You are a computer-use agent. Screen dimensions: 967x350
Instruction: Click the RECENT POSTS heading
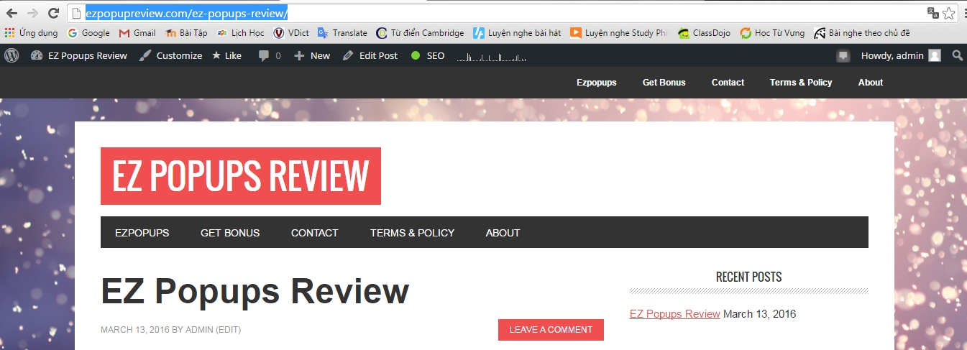pos(748,277)
